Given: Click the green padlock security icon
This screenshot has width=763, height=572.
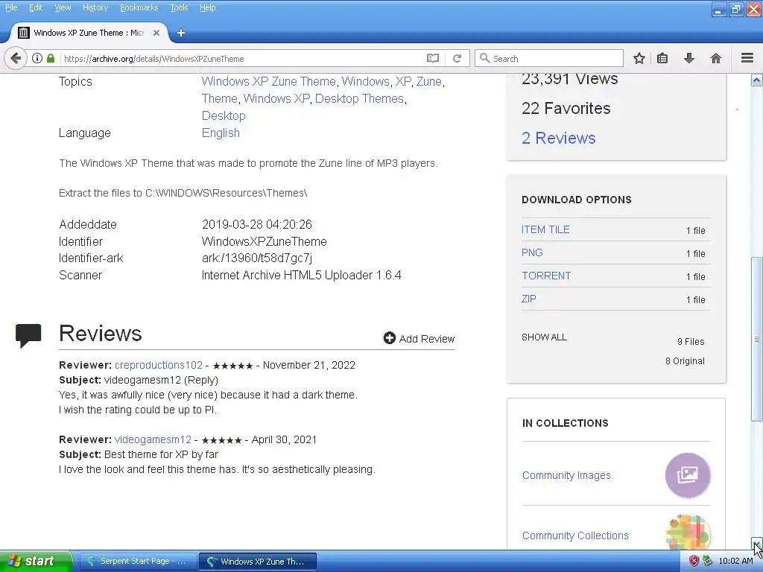Looking at the screenshot, I should 50,58.
